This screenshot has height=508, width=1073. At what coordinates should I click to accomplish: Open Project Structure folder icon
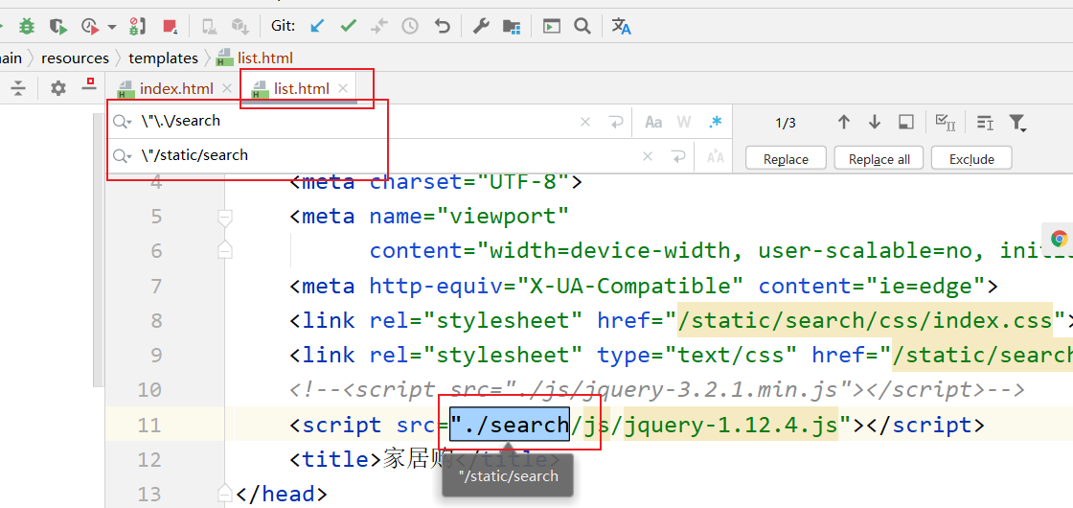coord(512,26)
